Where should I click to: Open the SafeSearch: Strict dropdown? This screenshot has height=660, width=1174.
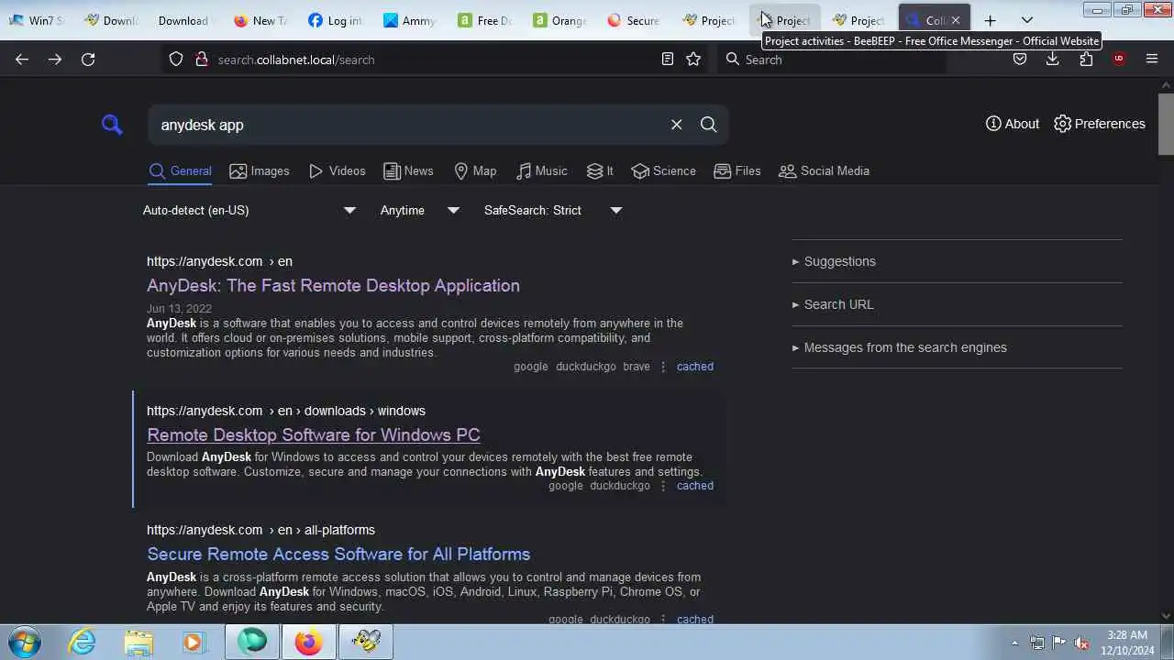click(553, 210)
